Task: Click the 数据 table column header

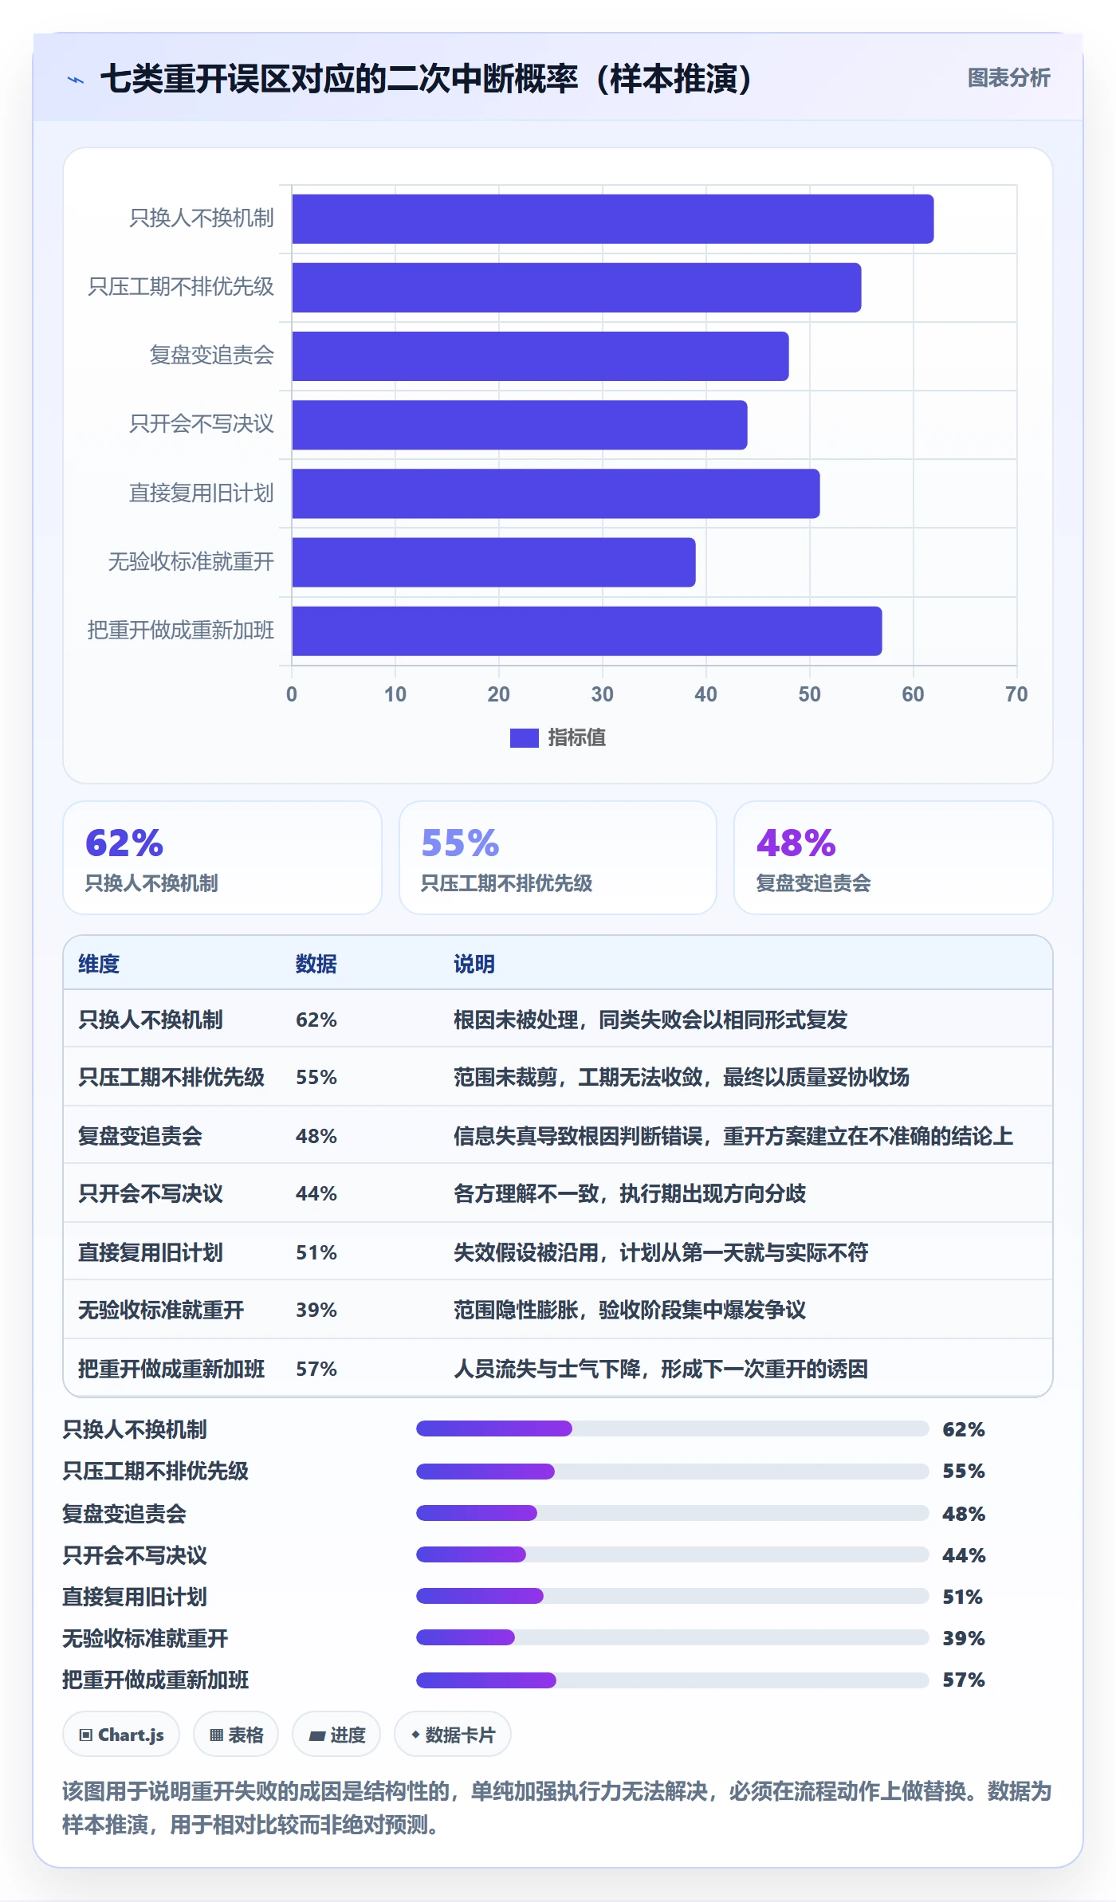Action: [316, 964]
